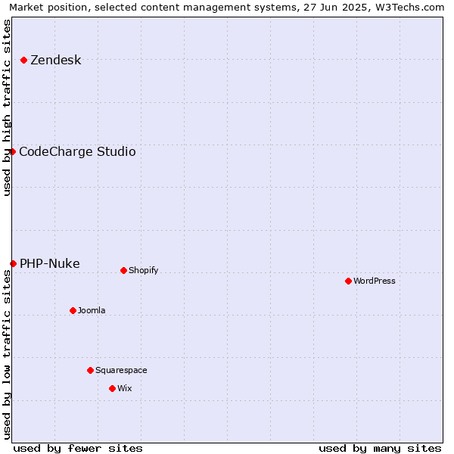Image resolution: width=454 pixels, height=454 pixels.
Task: Click the chart title mentioning W3Techs.com
Action: point(227,8)
